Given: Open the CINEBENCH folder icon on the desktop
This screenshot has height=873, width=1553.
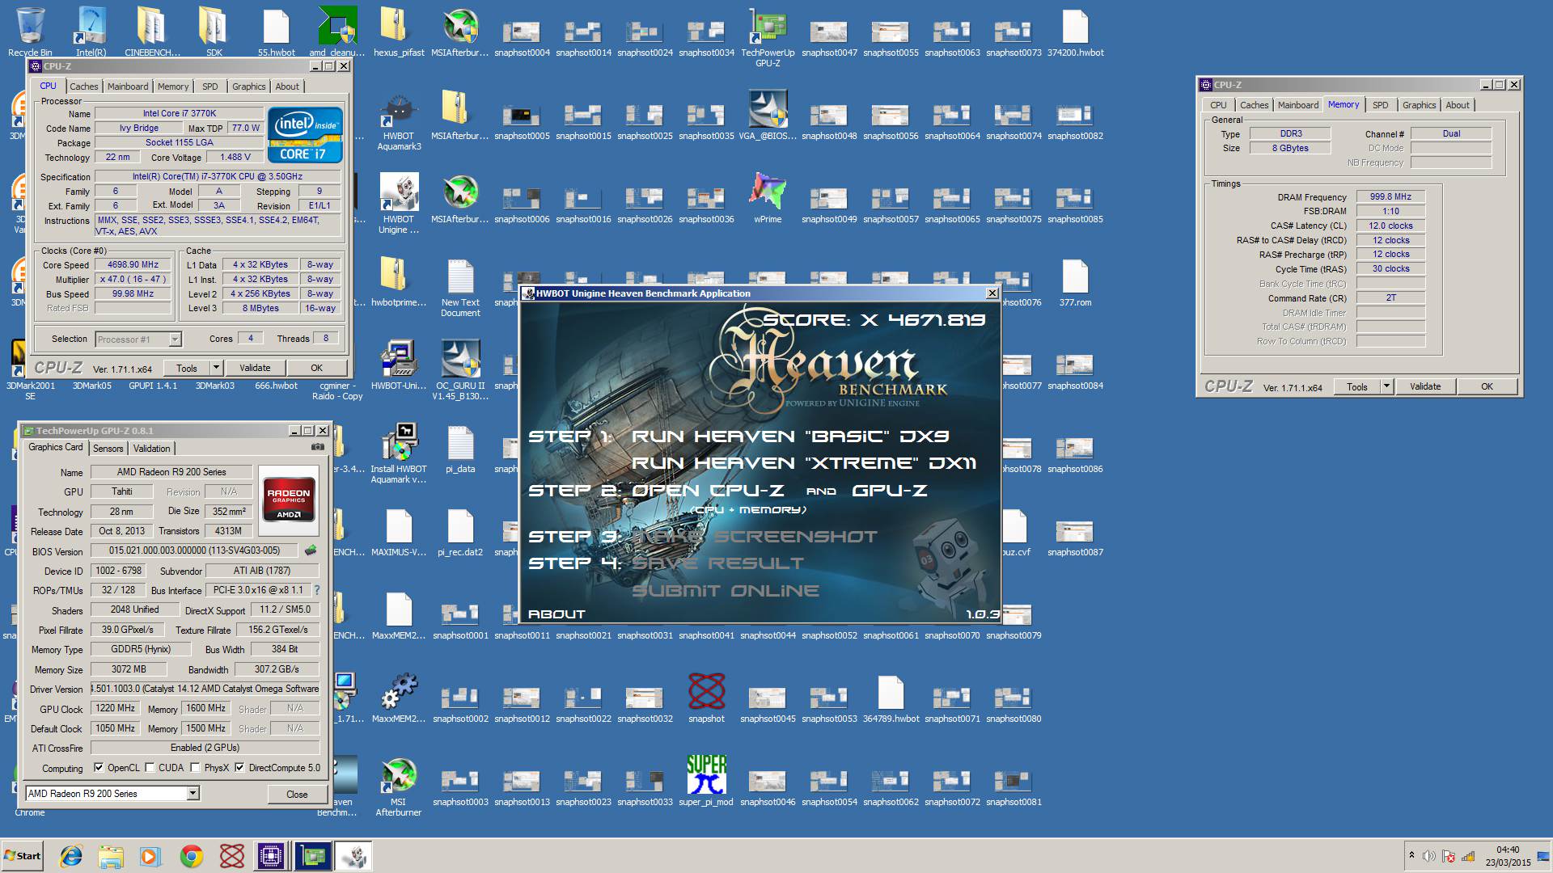Looking at the screenshot, I should pyautogui.click(x=152, y=31).
